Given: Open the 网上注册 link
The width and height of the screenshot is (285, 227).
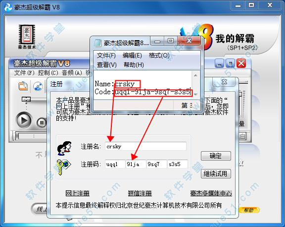Looking at the screenshot, I should (77, 193).
